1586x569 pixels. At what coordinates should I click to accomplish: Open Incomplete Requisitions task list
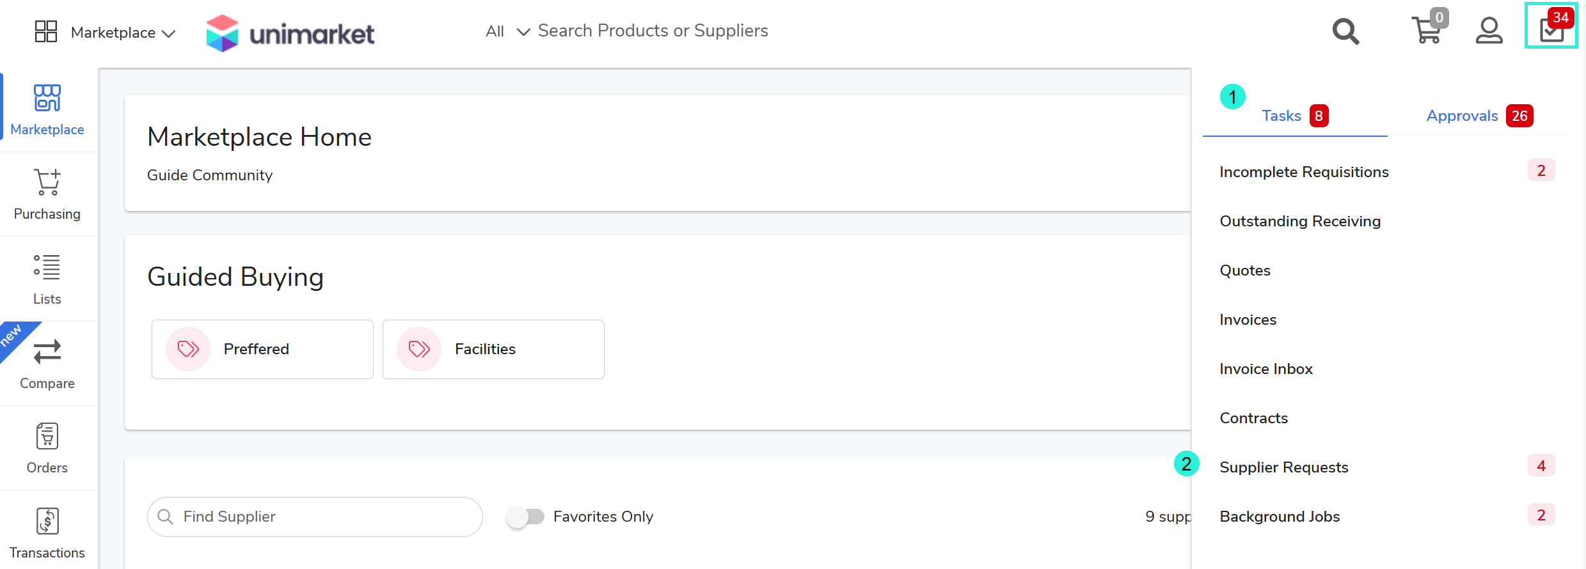(x=1304, y=172)
